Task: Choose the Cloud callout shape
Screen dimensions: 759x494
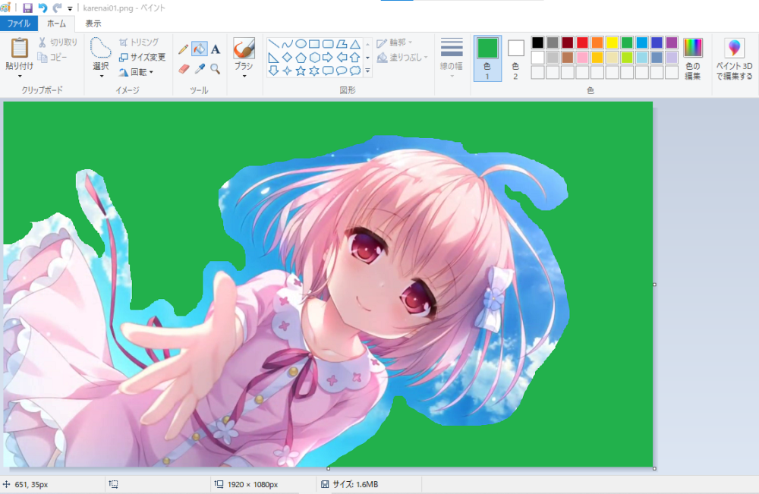Action: (354, 71)
